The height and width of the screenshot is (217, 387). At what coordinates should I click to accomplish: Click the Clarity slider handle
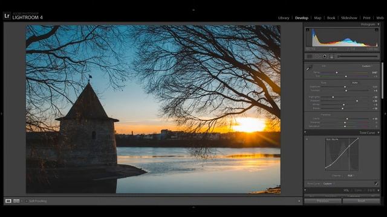347,119
